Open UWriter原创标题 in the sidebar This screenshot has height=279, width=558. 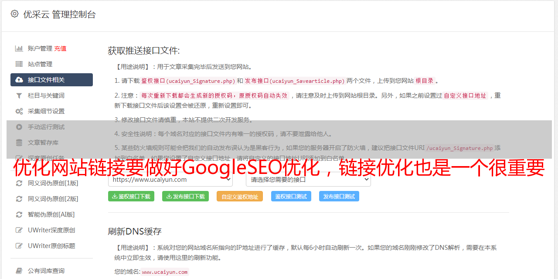pyautogui.click(x=51, y=246)
